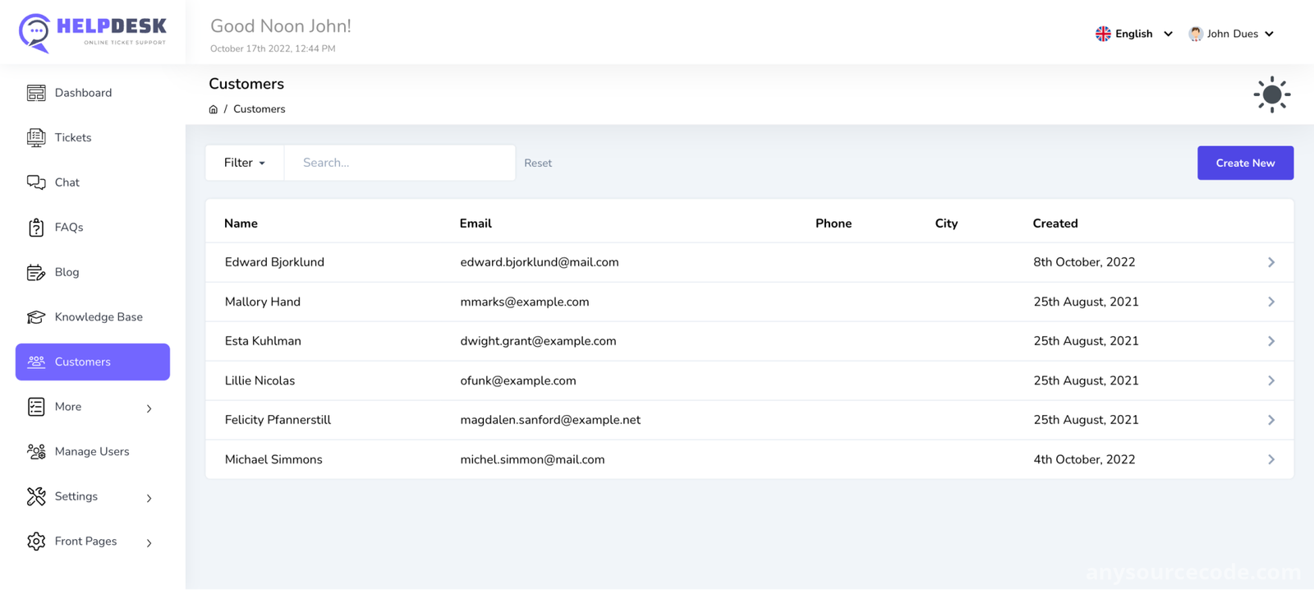Open Dashboard via its sidebar icon
The width and height of the screenshot is (1314, 590).
click(x=36, y=93)
